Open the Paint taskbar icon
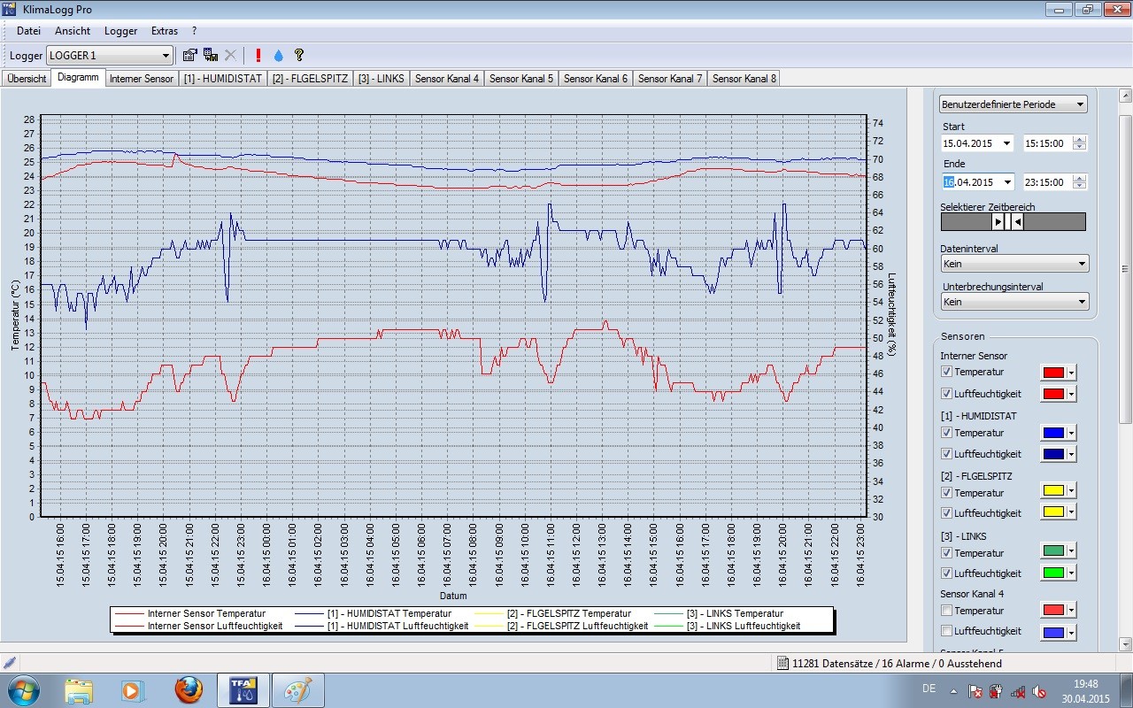 (297, 690)
